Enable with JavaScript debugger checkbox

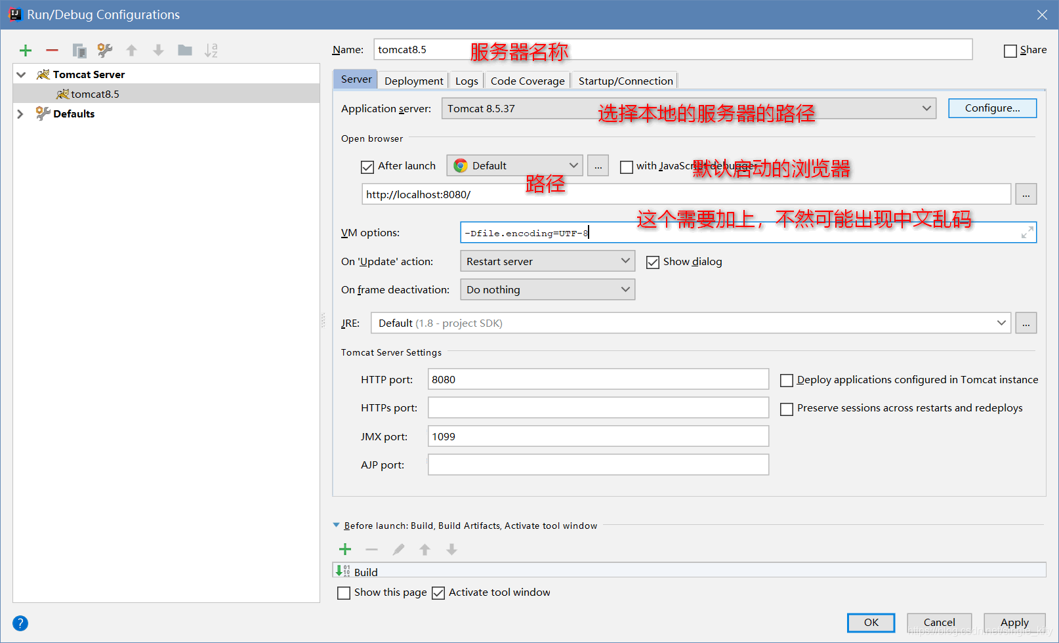[627, 167]
